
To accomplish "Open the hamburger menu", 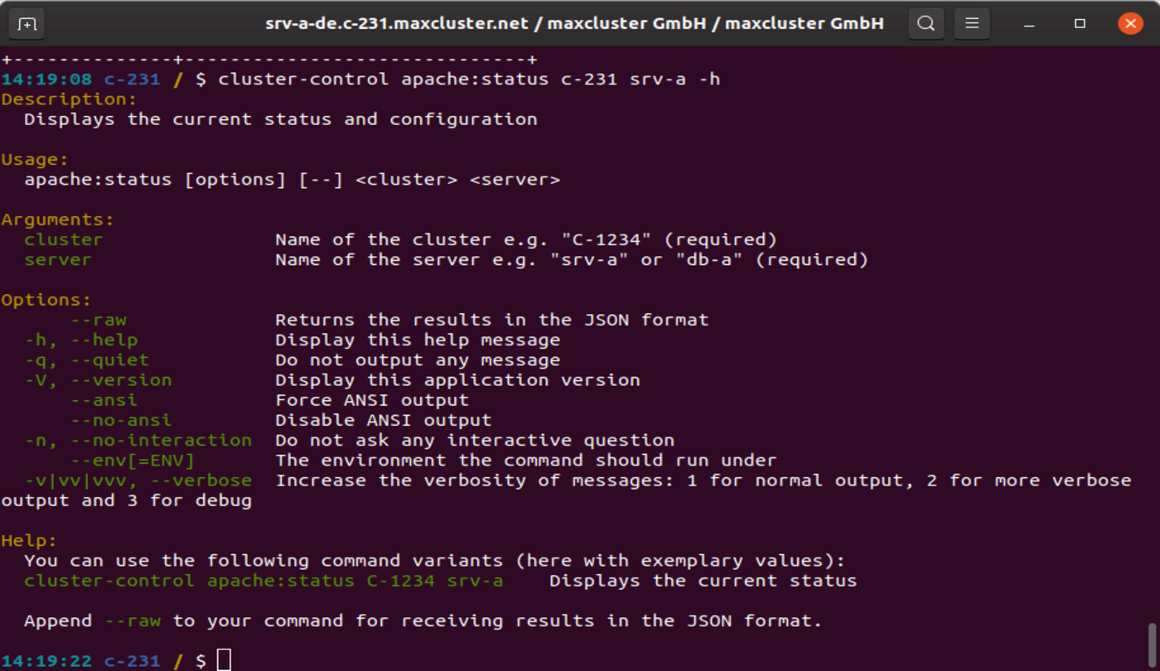I will coord(972,23).
